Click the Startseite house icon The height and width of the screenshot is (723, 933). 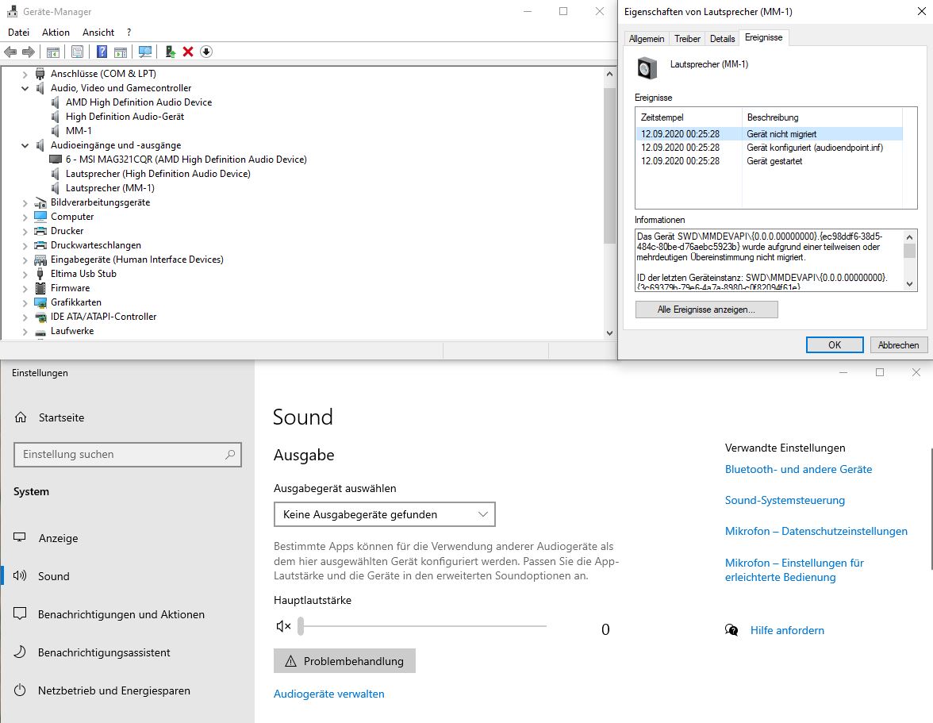click(21, 417)
